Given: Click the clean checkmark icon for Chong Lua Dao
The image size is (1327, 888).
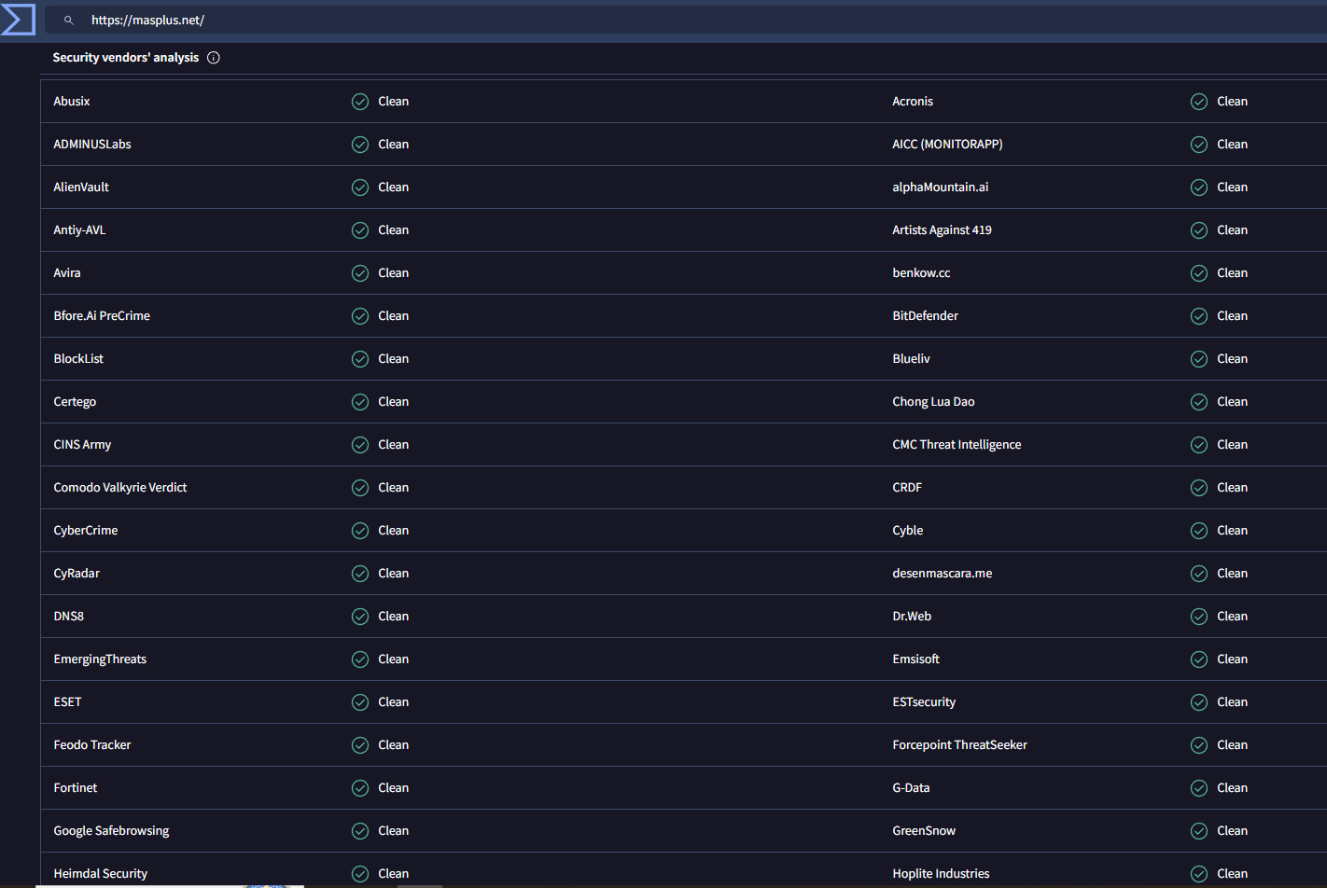Looking at the screenshot, I should [1199, 402].
